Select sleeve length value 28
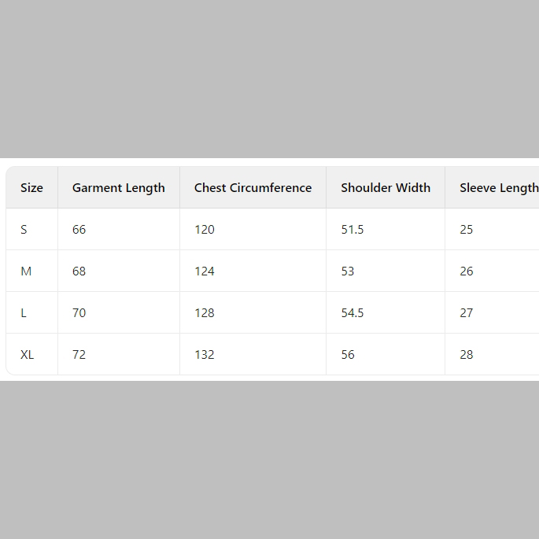The height and width of the screenshot is (539, 539). [x=467, y=354]
